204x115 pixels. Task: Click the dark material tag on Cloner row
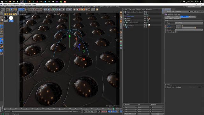click(149, 20)
